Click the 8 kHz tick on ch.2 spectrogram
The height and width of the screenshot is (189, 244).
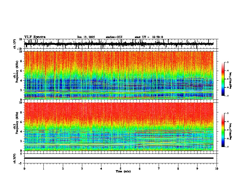(21, 112)
